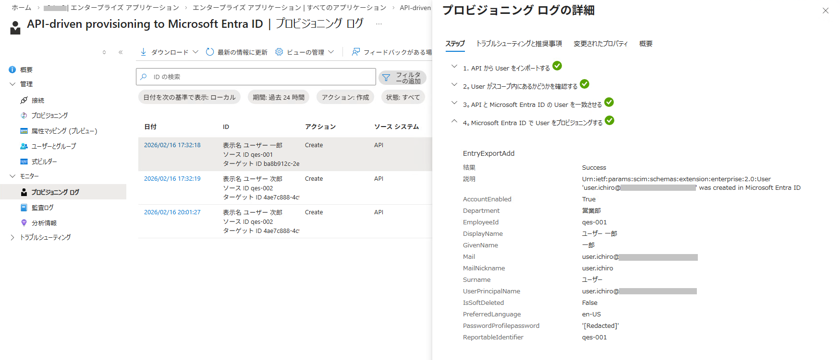Expand step 1 API から User をインポートする
Image resolution: width=840 pixels, height=360 pixels.
pyautogui.click(x=454, y=67)
